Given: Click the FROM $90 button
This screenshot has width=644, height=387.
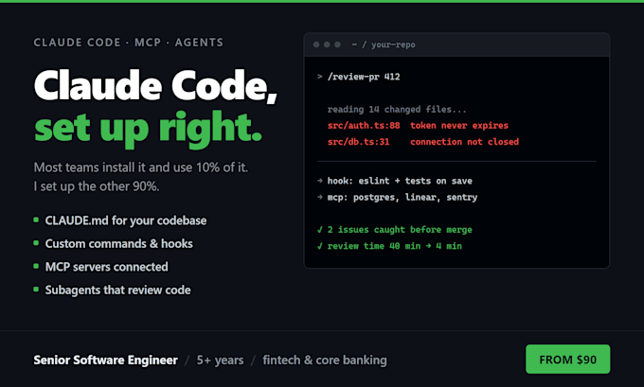Looking at the screenshot, I should coord(567,360).
